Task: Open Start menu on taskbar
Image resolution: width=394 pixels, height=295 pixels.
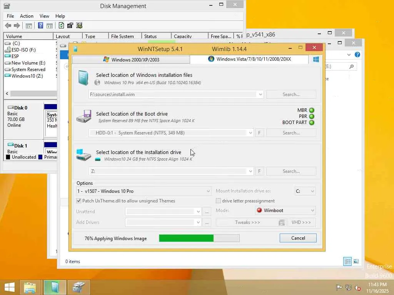Action: (x=10, y=287)
